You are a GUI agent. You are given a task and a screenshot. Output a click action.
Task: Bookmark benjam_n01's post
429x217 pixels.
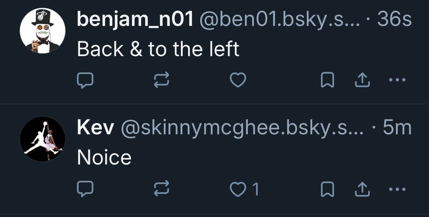(327, 80)
